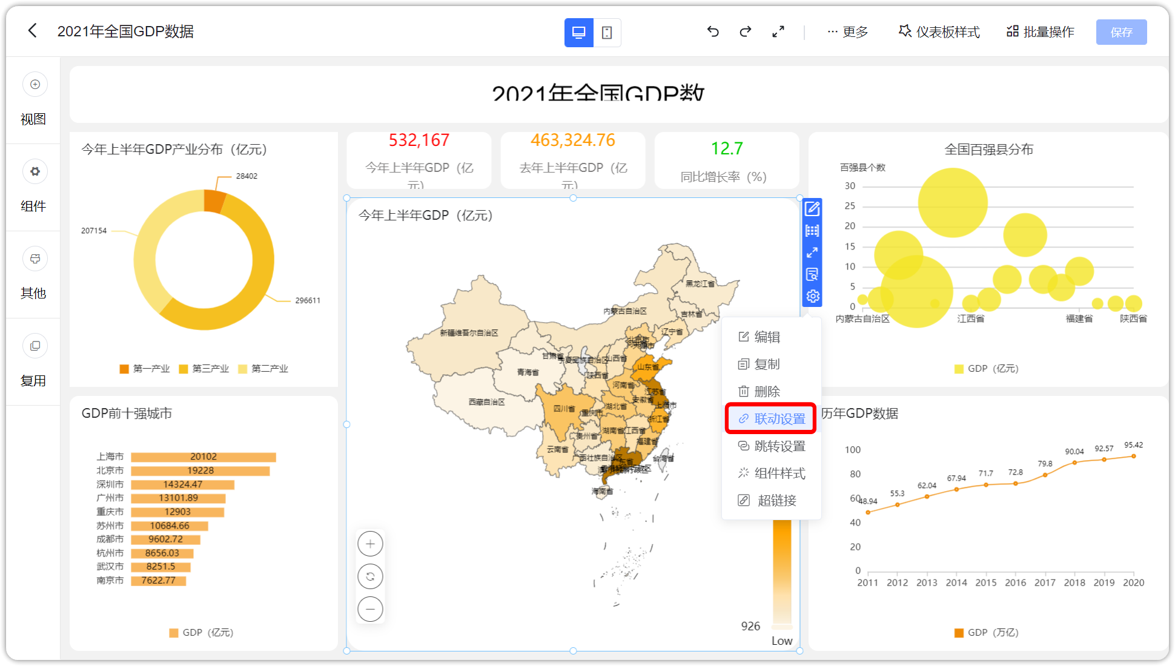Click 黑龙江省 on the map
This screenshot has width=1175, height=666.
coord(700,283)
